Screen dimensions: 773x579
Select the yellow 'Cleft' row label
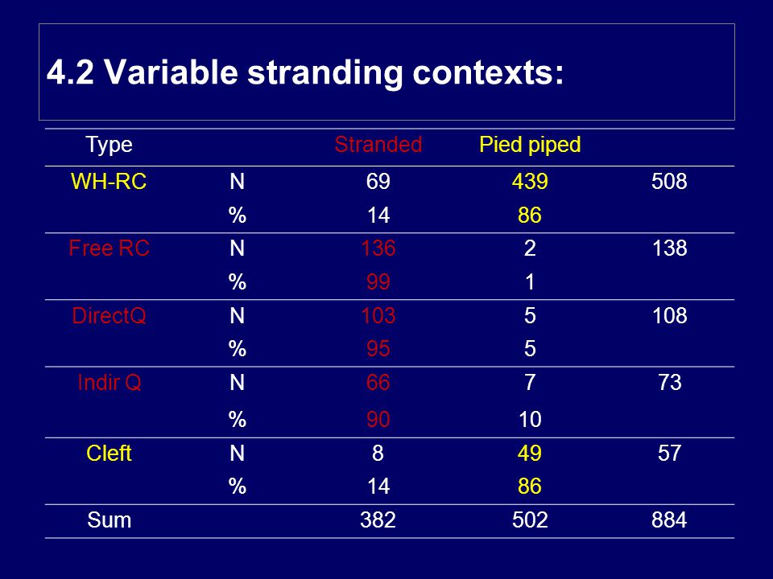point(109,453)
